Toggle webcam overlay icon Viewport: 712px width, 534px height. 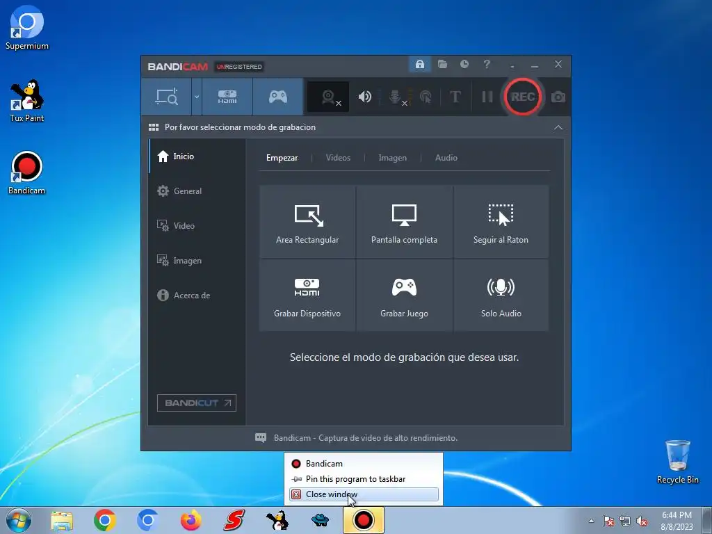[x=328, y=97]
